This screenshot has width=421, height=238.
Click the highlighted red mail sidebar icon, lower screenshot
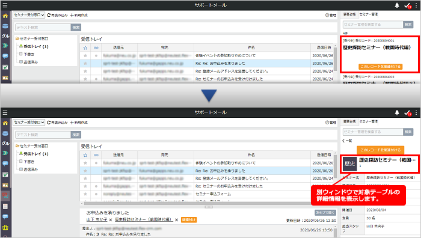[5, 196]
